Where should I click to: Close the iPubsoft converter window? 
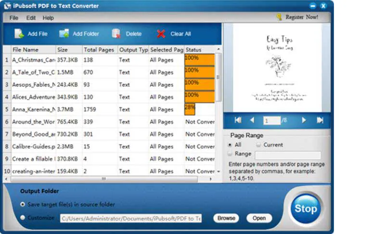tap(323, 6)
